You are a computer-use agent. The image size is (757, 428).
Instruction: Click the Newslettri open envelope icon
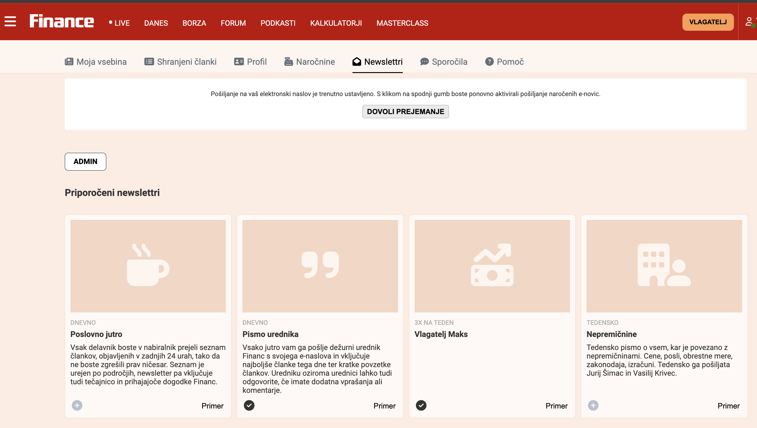[357, 61]
